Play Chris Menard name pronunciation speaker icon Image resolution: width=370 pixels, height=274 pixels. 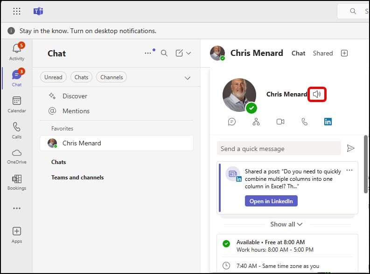coord(317,95)
